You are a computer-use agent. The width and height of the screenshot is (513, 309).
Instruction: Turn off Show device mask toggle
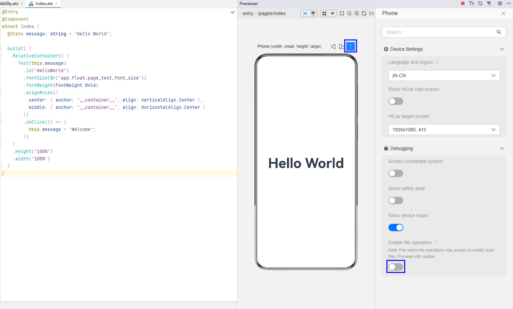pos(395,228)
